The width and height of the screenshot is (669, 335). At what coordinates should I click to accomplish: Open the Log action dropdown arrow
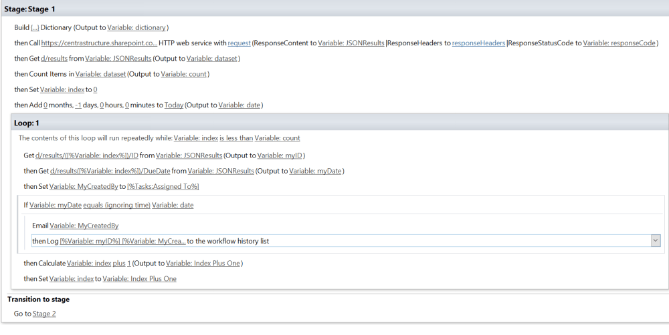point(655,241)
